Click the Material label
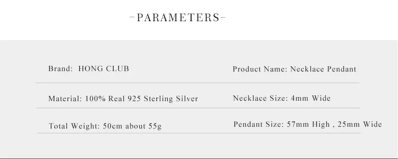 point(65,98)
